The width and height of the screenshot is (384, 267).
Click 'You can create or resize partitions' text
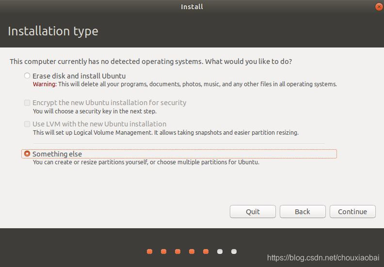point(146,162)
